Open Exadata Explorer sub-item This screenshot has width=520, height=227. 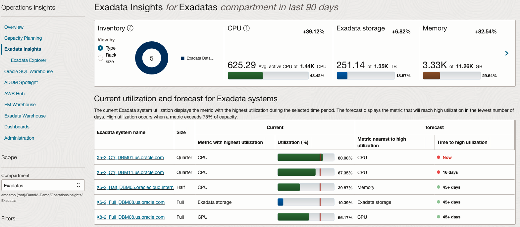pos(28,60)
